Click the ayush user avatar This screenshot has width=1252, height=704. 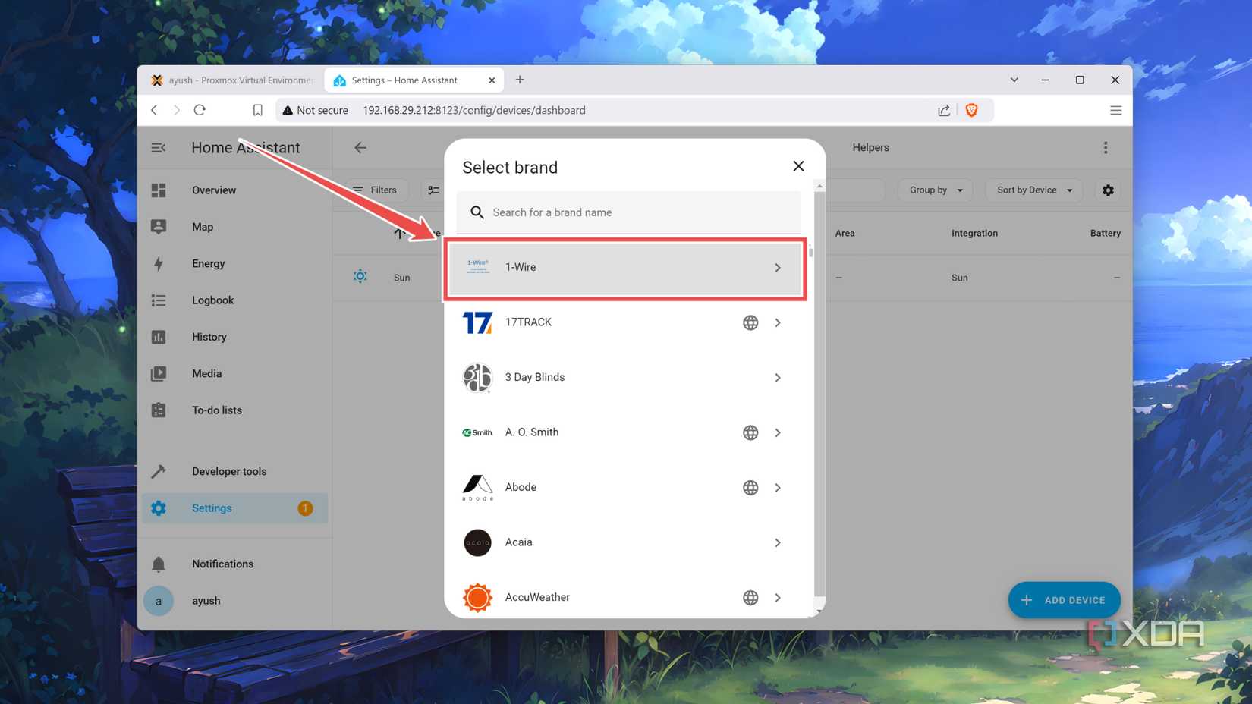[159, 601]
